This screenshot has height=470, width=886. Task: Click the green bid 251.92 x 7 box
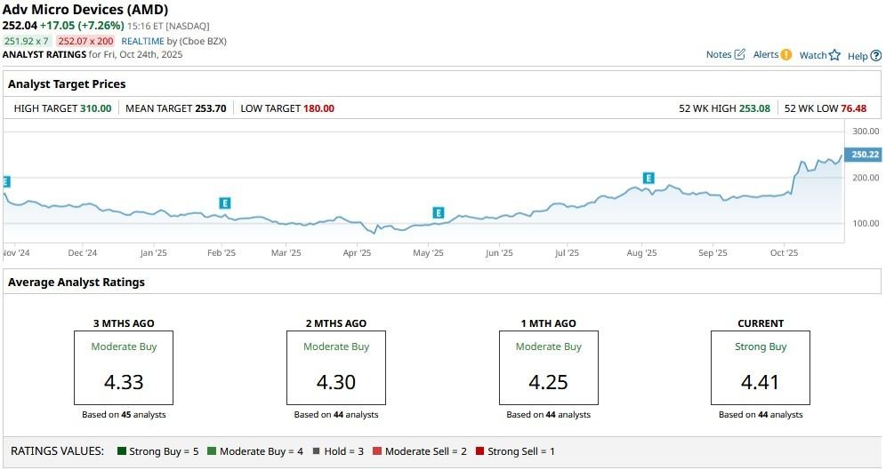tap(27, 41)
